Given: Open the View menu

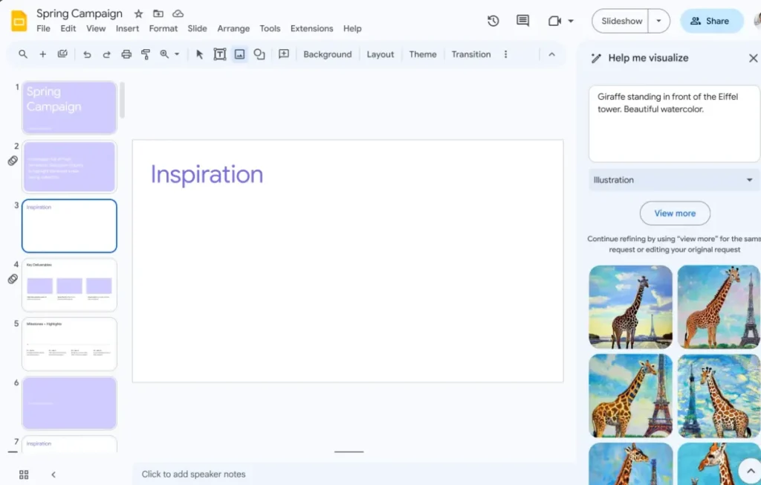Looking at the screenshot, I should pyautogui.click(x=96, y=29).
